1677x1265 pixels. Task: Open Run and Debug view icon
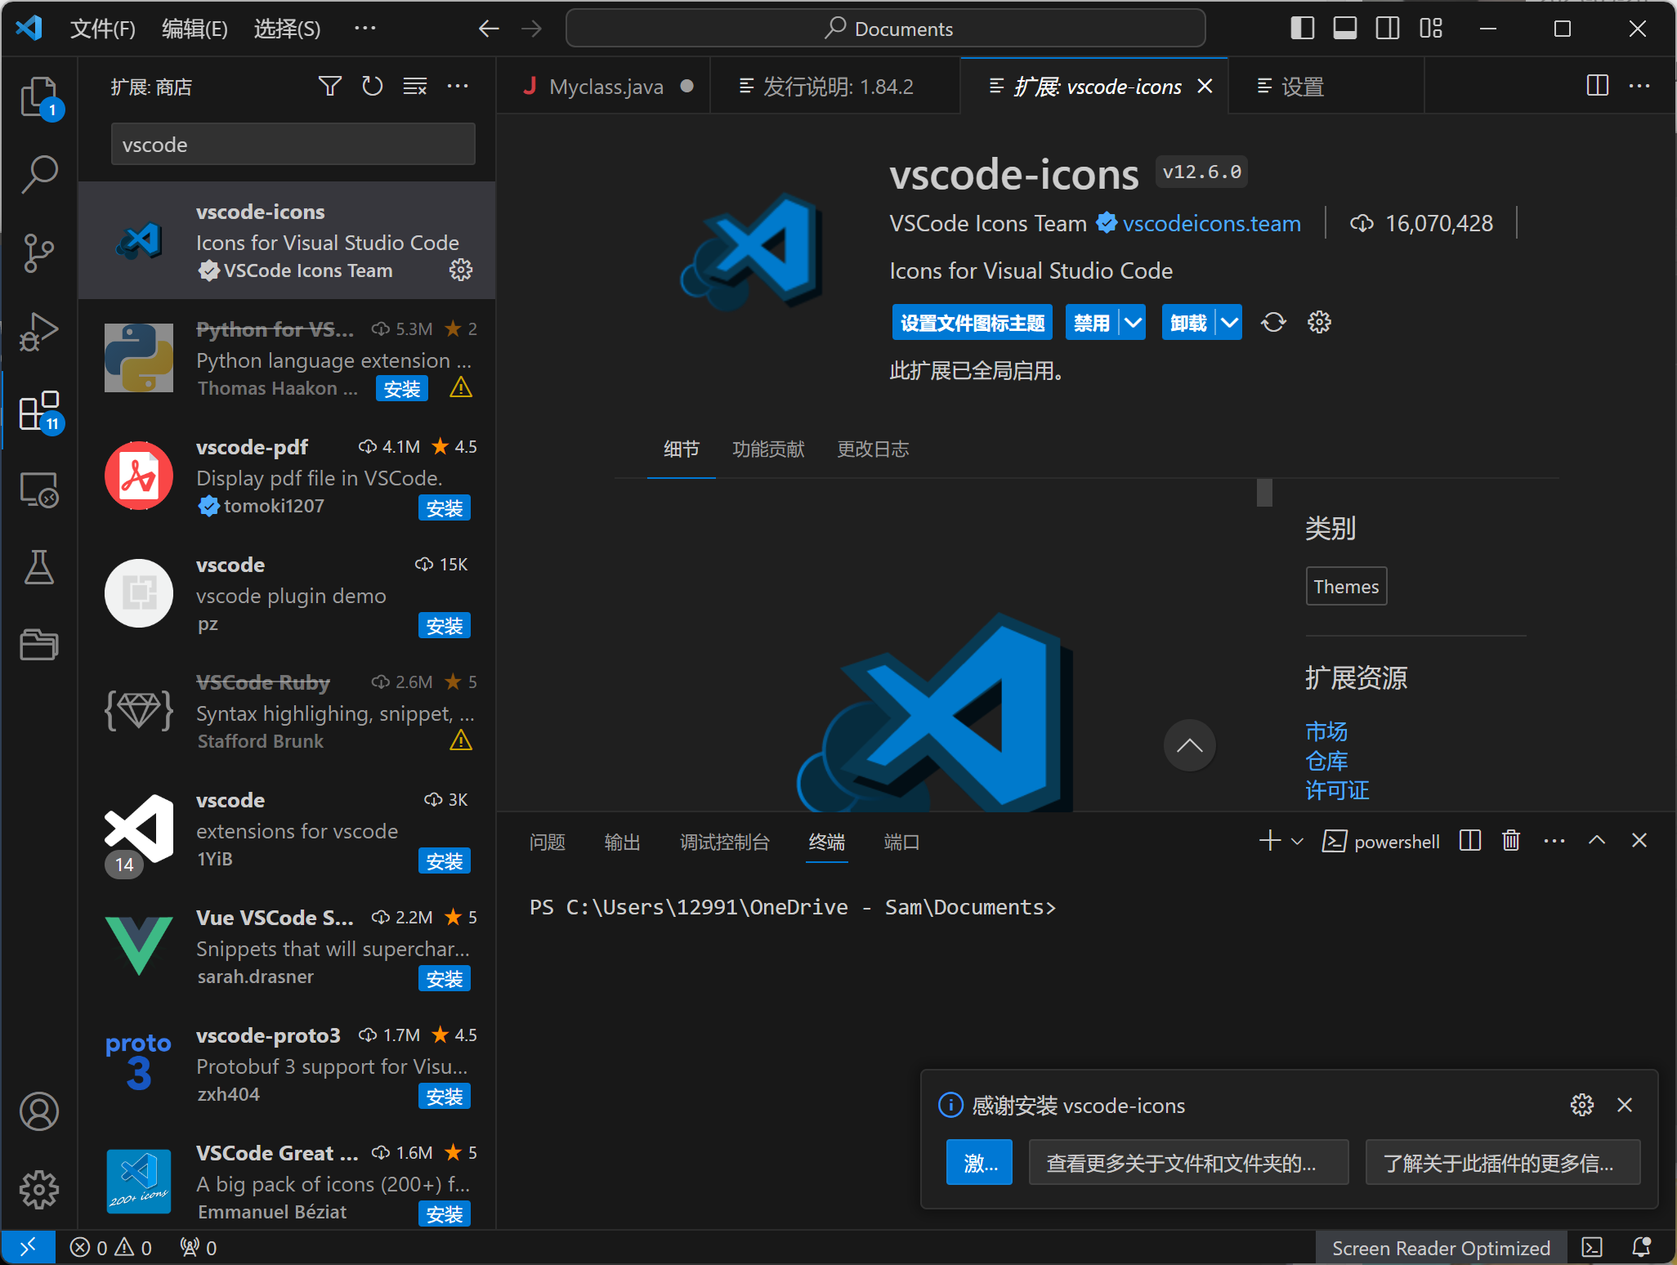tap(39, 332)
